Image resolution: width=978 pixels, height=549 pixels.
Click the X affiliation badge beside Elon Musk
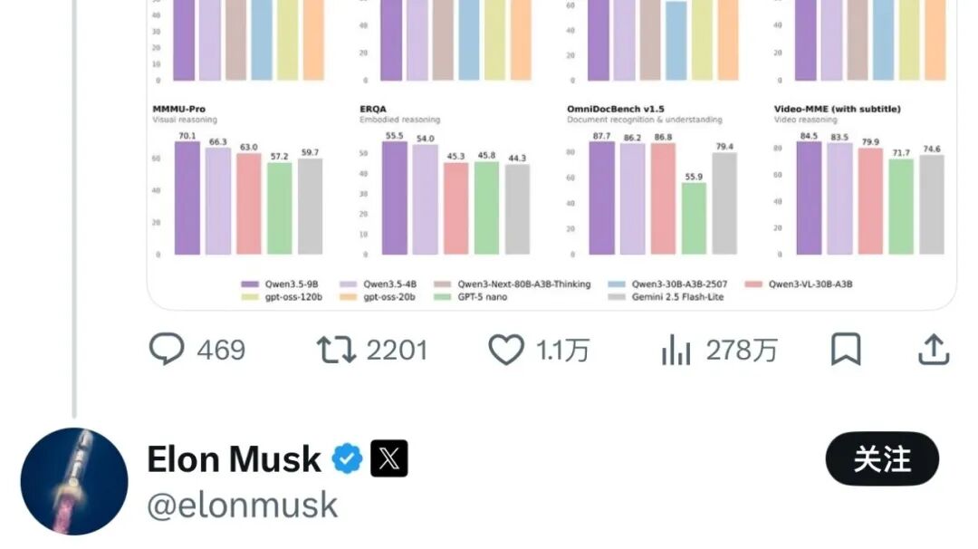(389, 458)
